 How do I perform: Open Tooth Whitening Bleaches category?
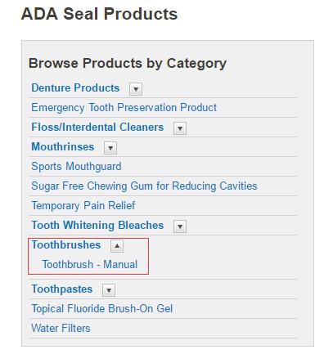(x=97, y=226)
